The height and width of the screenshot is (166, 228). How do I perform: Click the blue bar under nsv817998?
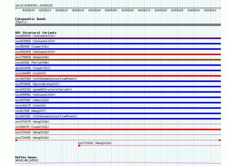pyautogui.click(x=118, y=113)
